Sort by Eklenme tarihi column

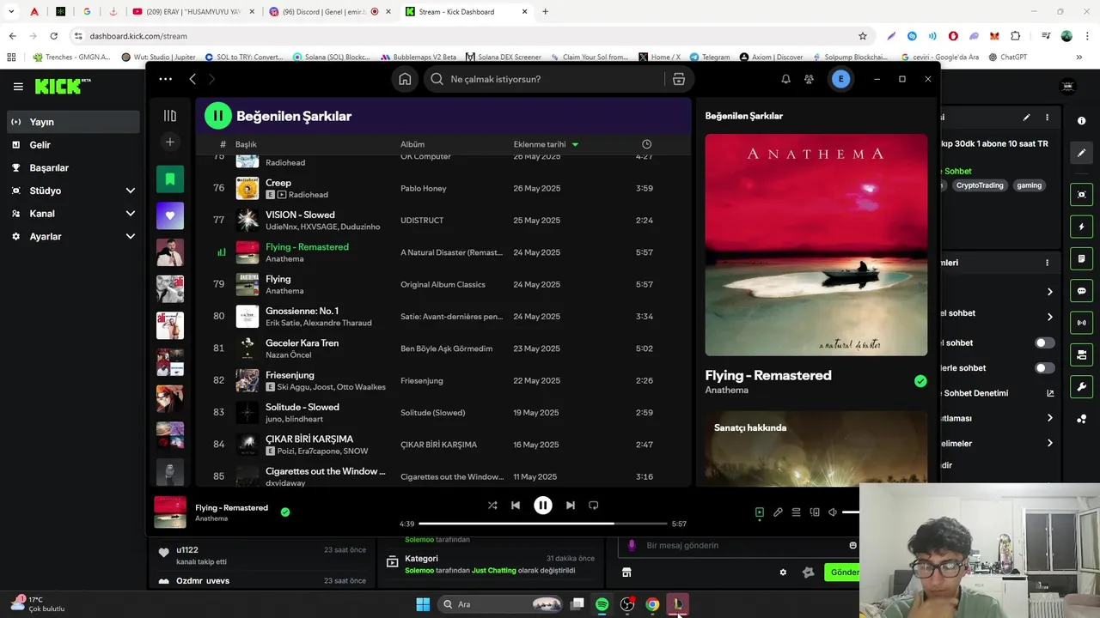[546, 144]
